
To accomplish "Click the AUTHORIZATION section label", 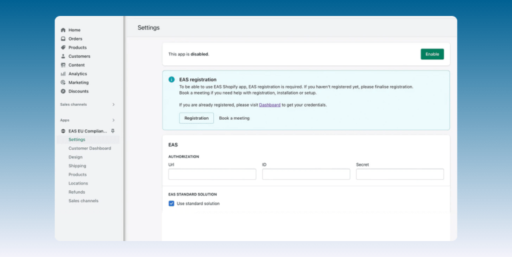I will [183, 156].
